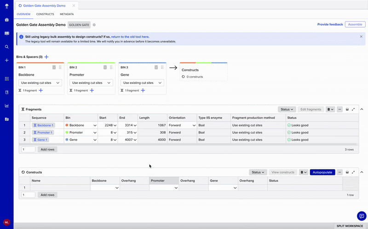This screenshot has height=229, width=368.
Task: Switch to the METADATA tab
Action: click(x=67, y=14)
